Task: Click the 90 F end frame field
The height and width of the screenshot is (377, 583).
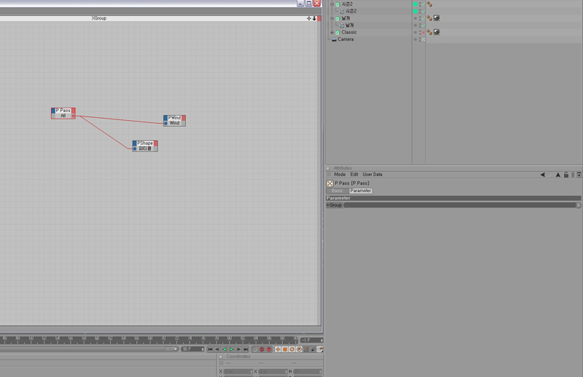Action: pos(192,349)
